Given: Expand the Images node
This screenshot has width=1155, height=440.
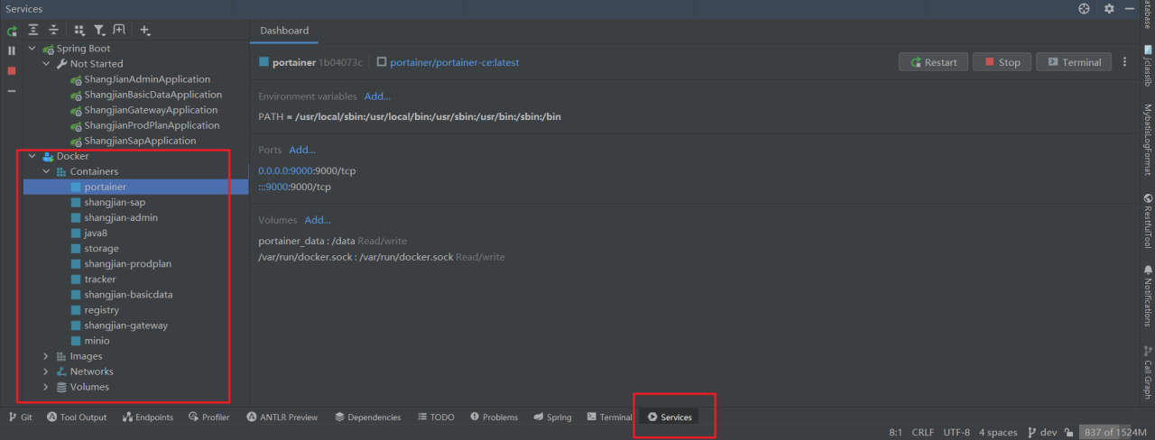Looking at the screenshot, I should [x=46, y=356].
